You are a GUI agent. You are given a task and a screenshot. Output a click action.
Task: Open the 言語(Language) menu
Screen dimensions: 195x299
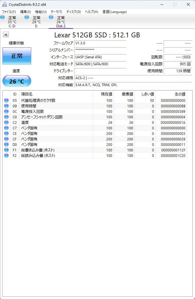tap(114, 12)
